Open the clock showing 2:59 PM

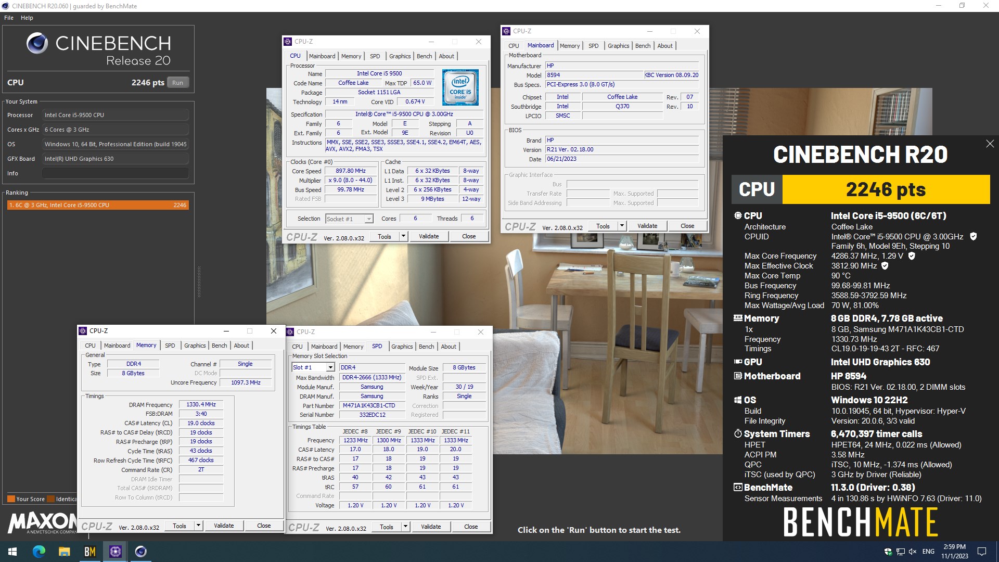coord(955,552)
